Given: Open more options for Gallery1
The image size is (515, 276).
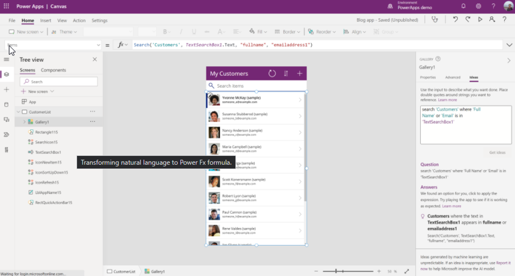Looking at the screenshot, I should pyautogui.click(x=93, y=122).
